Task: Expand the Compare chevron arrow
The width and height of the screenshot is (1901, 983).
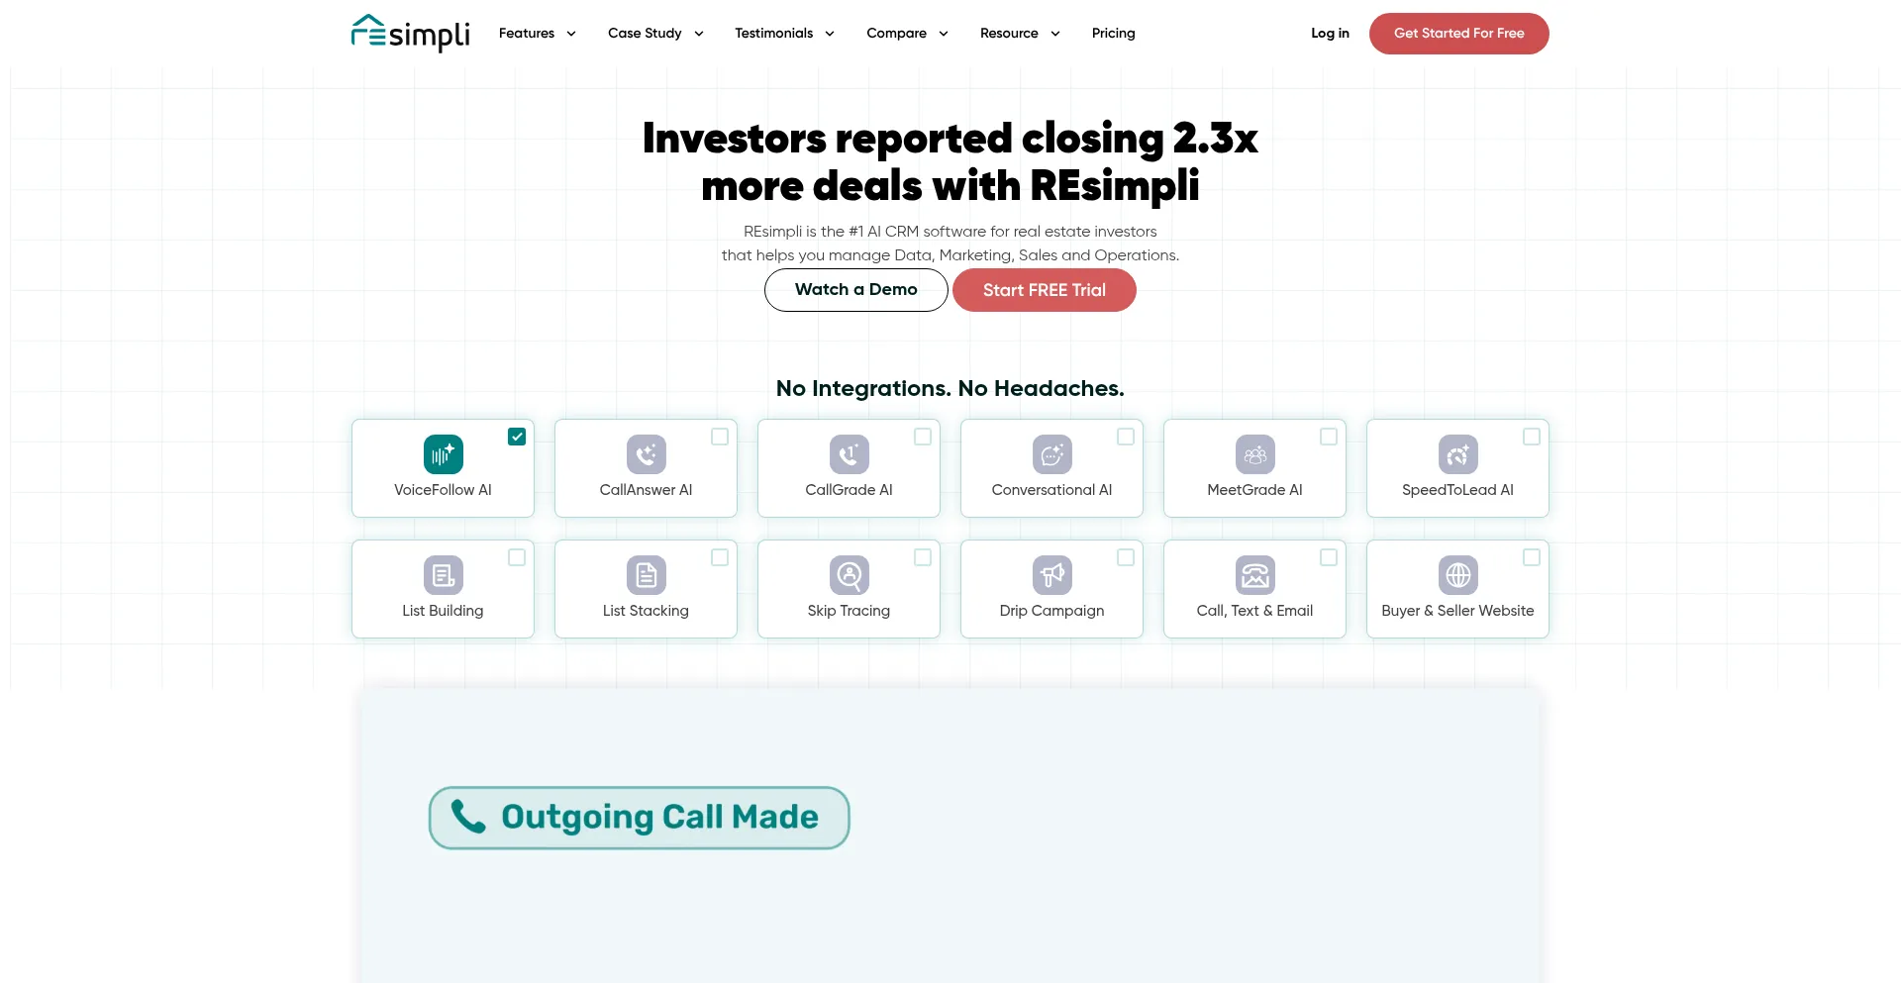Action: point(944,34)
